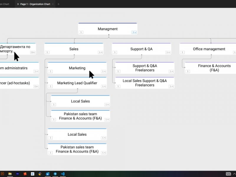Collapse the Support & Q&A Freelancers node
236x177 pixels.
click(x=171, y=71)
